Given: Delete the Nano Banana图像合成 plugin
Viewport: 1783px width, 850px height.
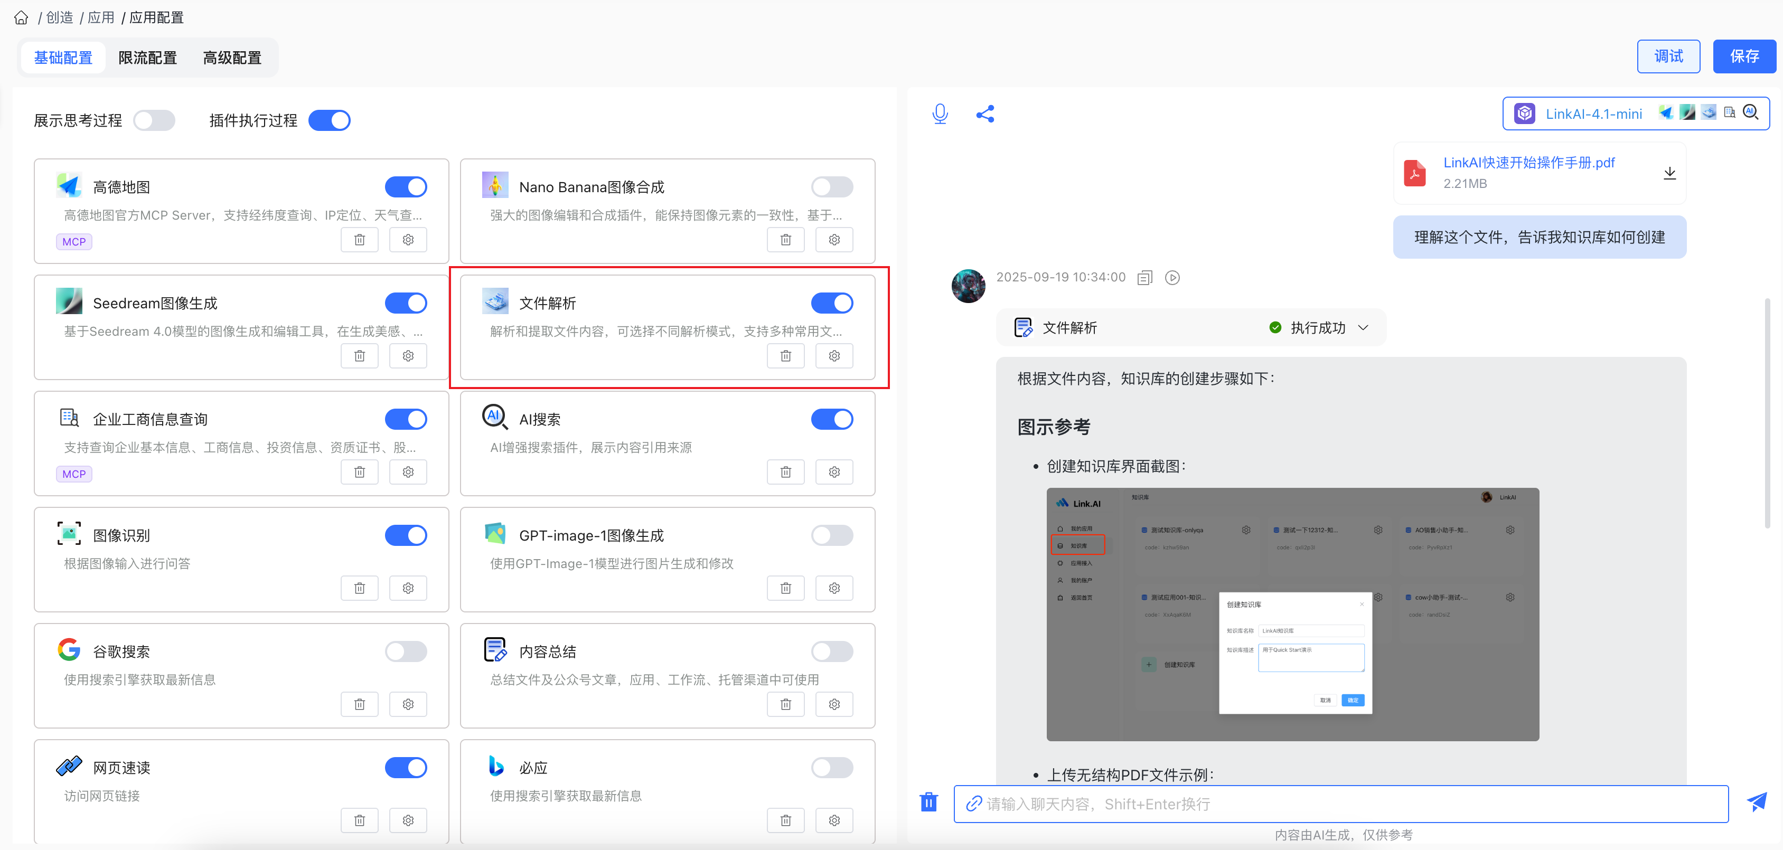Looking at the screenshot, I should [785, 240].
